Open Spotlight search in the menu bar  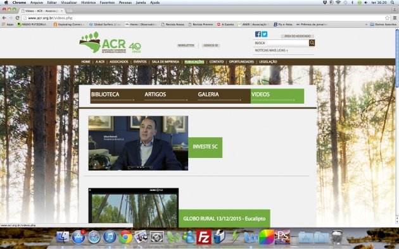pos(393,3)
